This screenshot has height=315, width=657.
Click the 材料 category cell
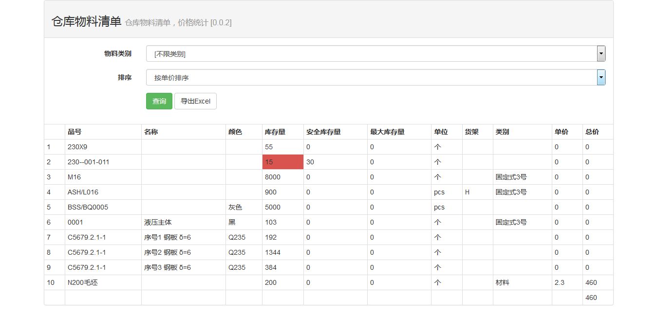click(x=502, y=282)
